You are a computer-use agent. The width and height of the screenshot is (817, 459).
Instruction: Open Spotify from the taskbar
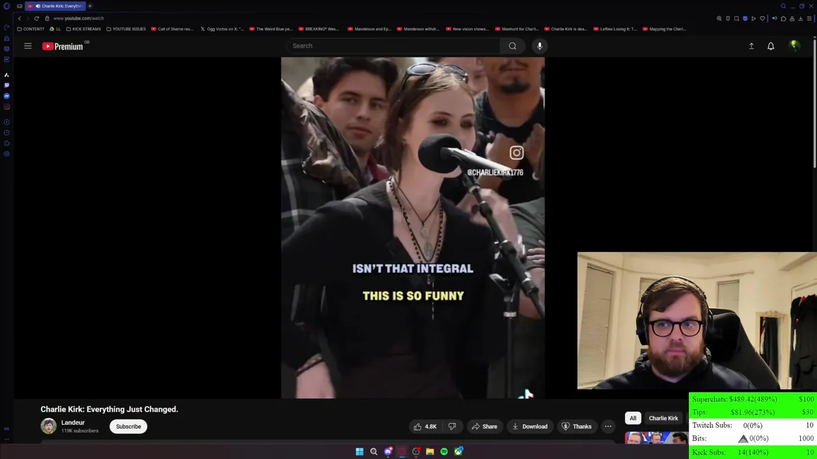pyautogui.click(x=444, y=452)
